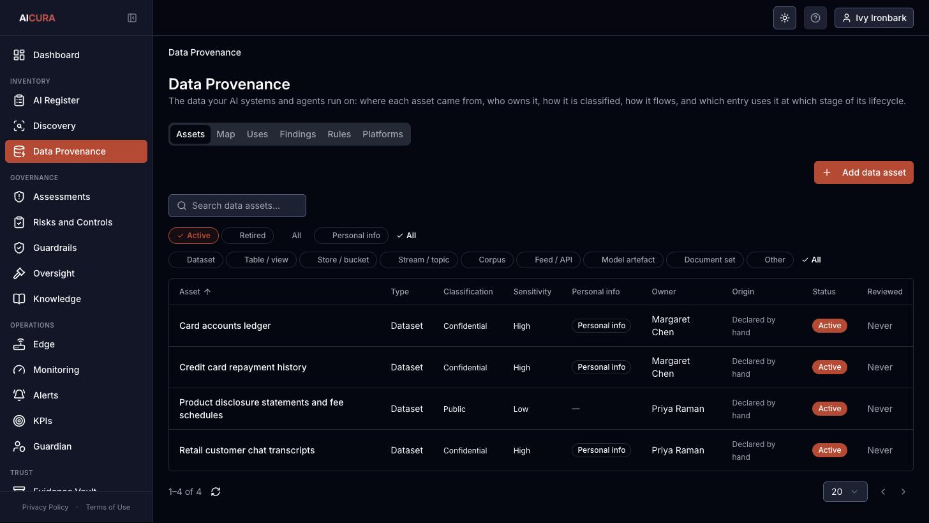Image resolution: width=929 pixels, height=523 pixels.
Task: Navigate to Guardrails
Action: (76, 248)
